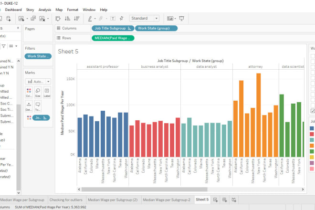Click the Duplicate Sheet toolbar icon
Viewport: 315px width, 210px height.
coord(33,19)
